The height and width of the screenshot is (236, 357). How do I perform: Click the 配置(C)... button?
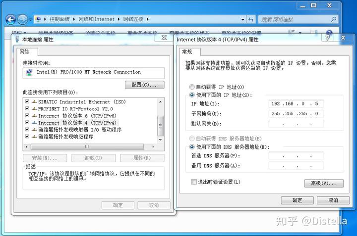[x=145, y=85]
